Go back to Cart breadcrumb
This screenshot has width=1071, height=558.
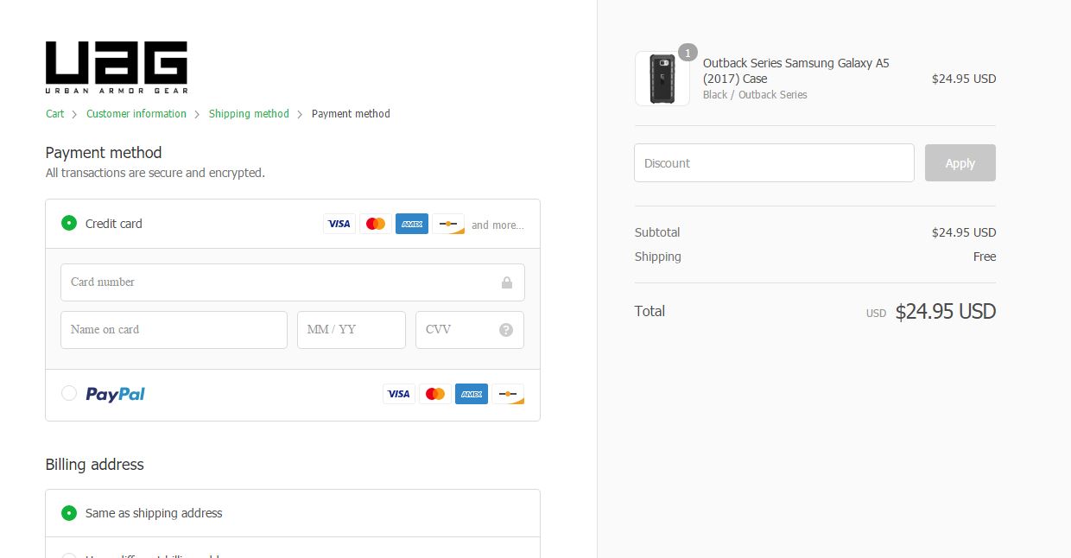[55, 114]
